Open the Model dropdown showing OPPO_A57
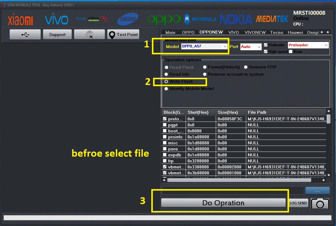The height and width of the screenshot is (226, 336). coord(204,47)
